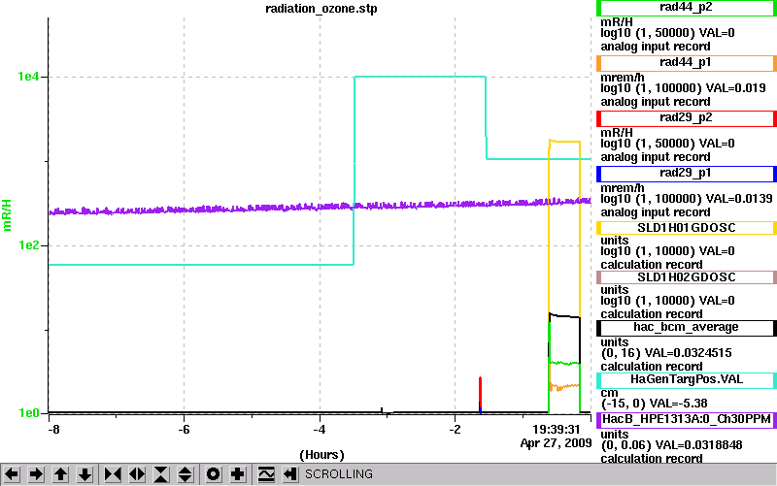Click the (Hours) axis label
This screenshot has height=486, width=777.
pyautogui.click(x=321, y=454)
